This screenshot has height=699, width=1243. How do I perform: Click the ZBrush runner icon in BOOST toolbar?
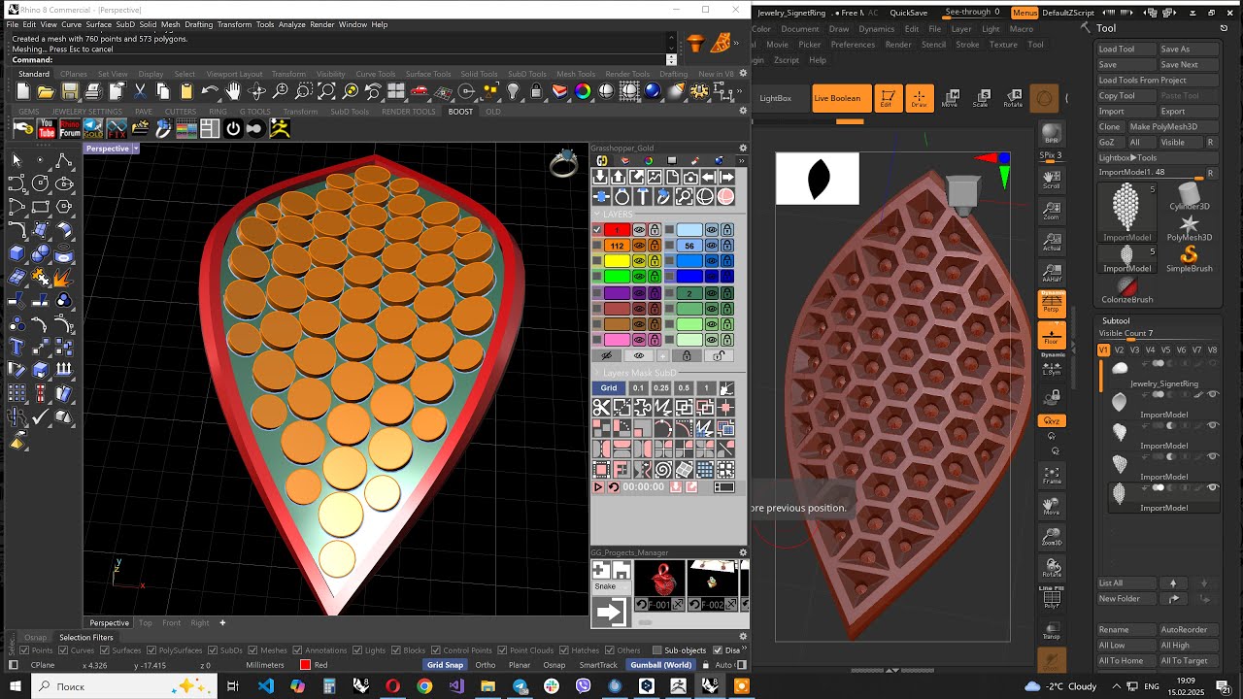(x=280, y=128)
